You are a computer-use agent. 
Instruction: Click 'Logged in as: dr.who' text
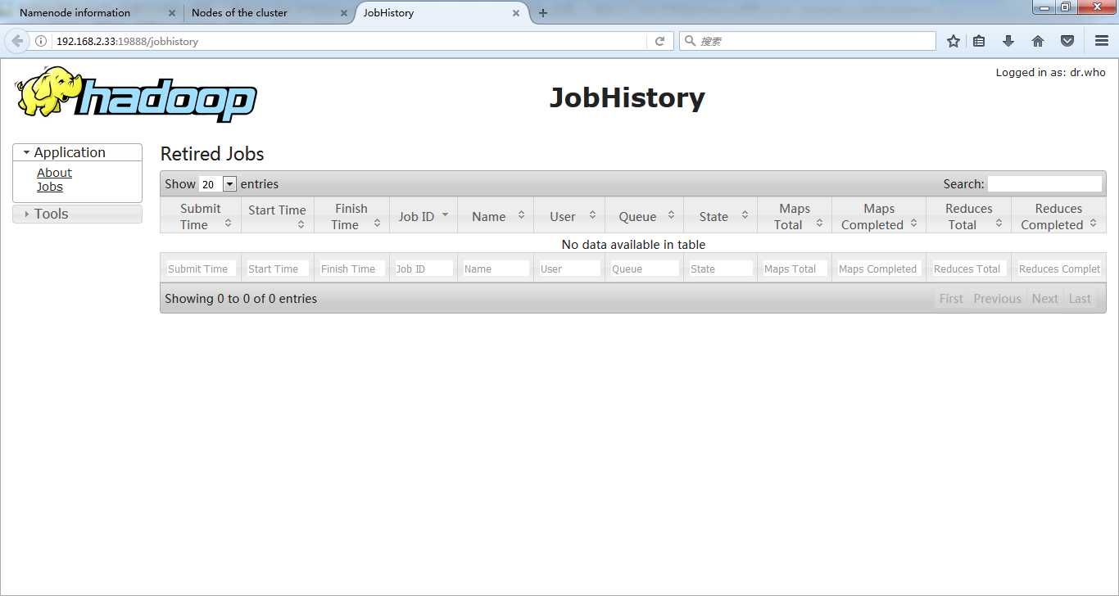(x=1050, y=72)
